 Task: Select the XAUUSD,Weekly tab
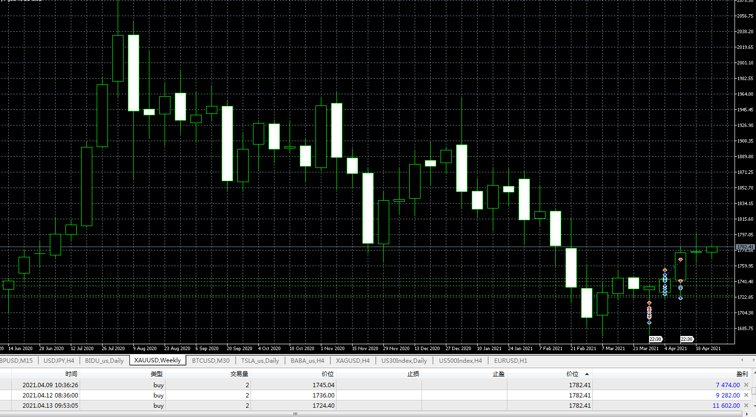[x=157, y=360]
